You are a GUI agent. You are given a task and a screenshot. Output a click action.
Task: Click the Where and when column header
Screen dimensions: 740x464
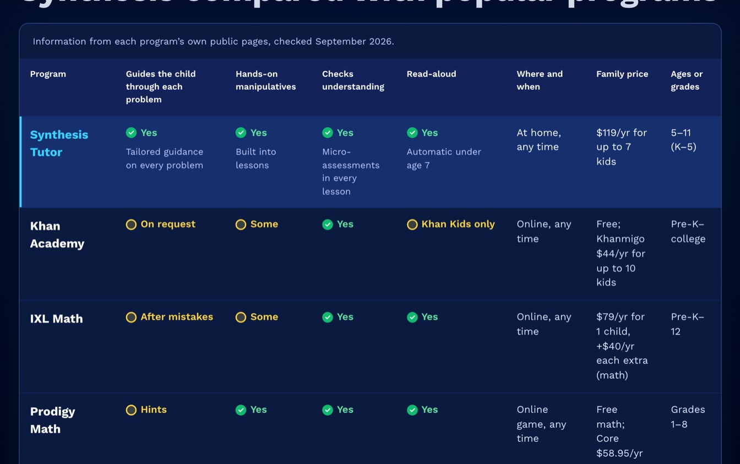540,80
